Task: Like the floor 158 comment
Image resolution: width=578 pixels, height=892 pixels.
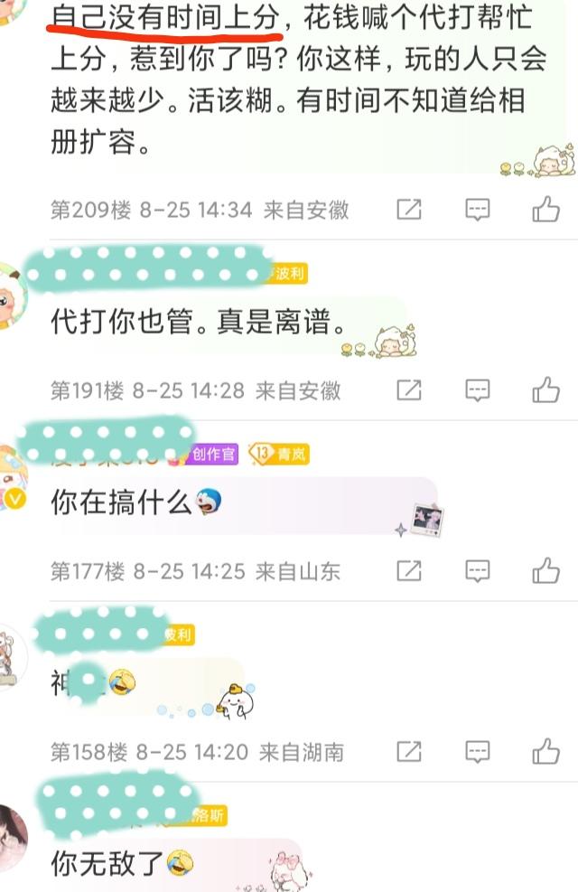Action: (545, 752)
